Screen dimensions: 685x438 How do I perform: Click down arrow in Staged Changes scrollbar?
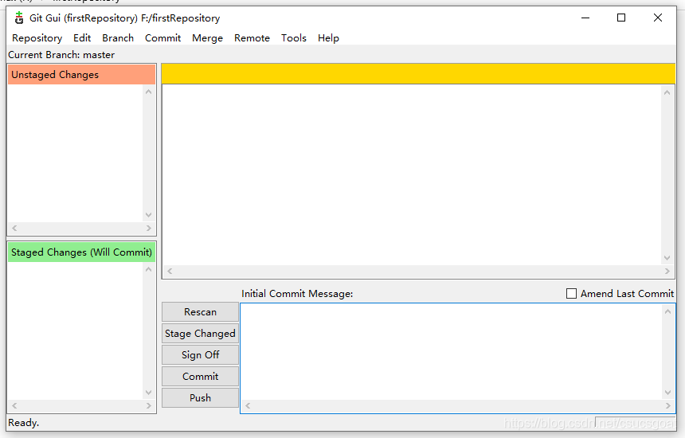coord(148,393)
